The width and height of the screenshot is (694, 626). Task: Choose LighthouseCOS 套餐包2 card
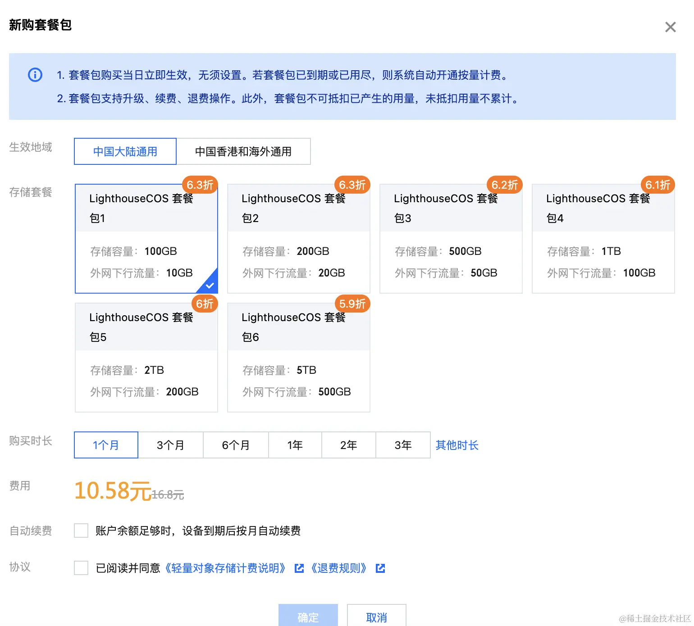(299, 239)
